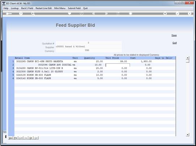Click the magnifier search icon

pyautogui.click(x=33, y=14)
